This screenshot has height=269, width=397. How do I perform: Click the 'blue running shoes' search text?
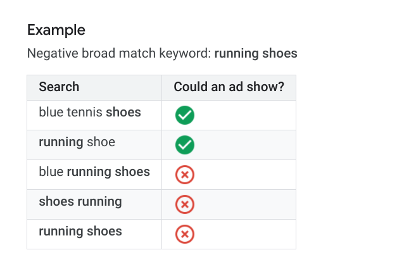[94, 172]
